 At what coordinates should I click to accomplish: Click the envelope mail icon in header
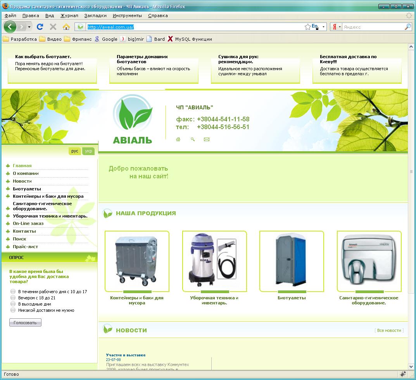(207, 139)
